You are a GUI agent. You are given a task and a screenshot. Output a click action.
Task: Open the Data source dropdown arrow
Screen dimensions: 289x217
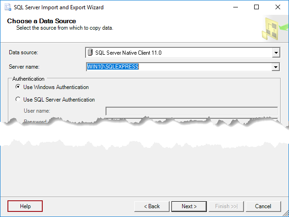point(276,52)
